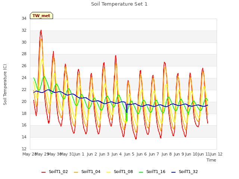Screen dimensions: 239x179
Task: Click the orange SoilT1_04 legend swatch
Action: pos(76,172)
